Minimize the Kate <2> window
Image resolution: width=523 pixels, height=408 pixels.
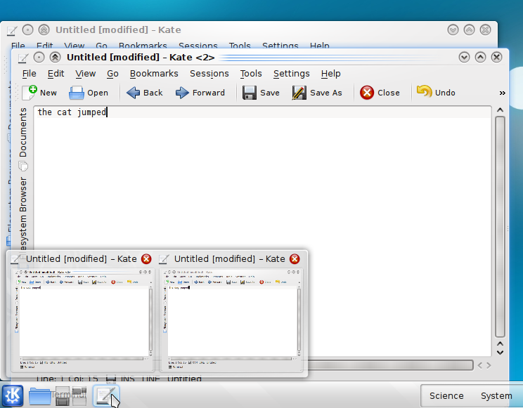coord(464,58)
